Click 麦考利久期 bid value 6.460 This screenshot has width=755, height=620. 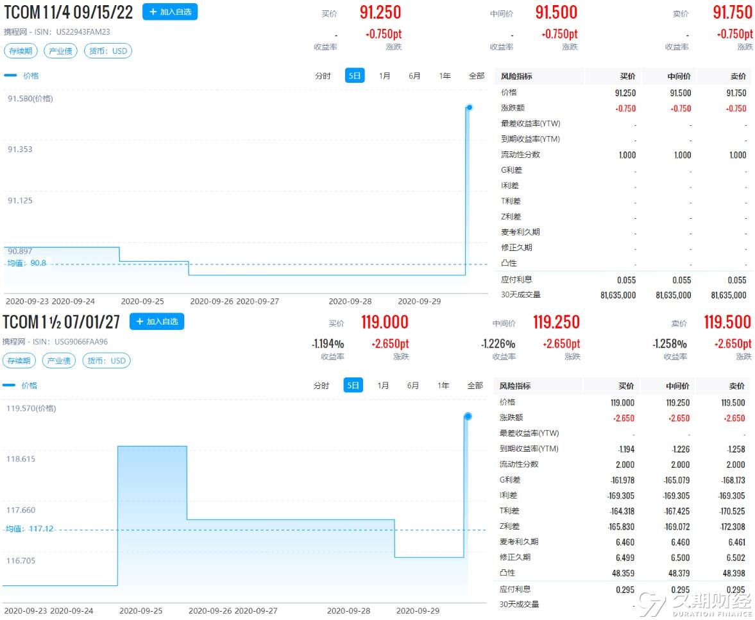[625, 542]
